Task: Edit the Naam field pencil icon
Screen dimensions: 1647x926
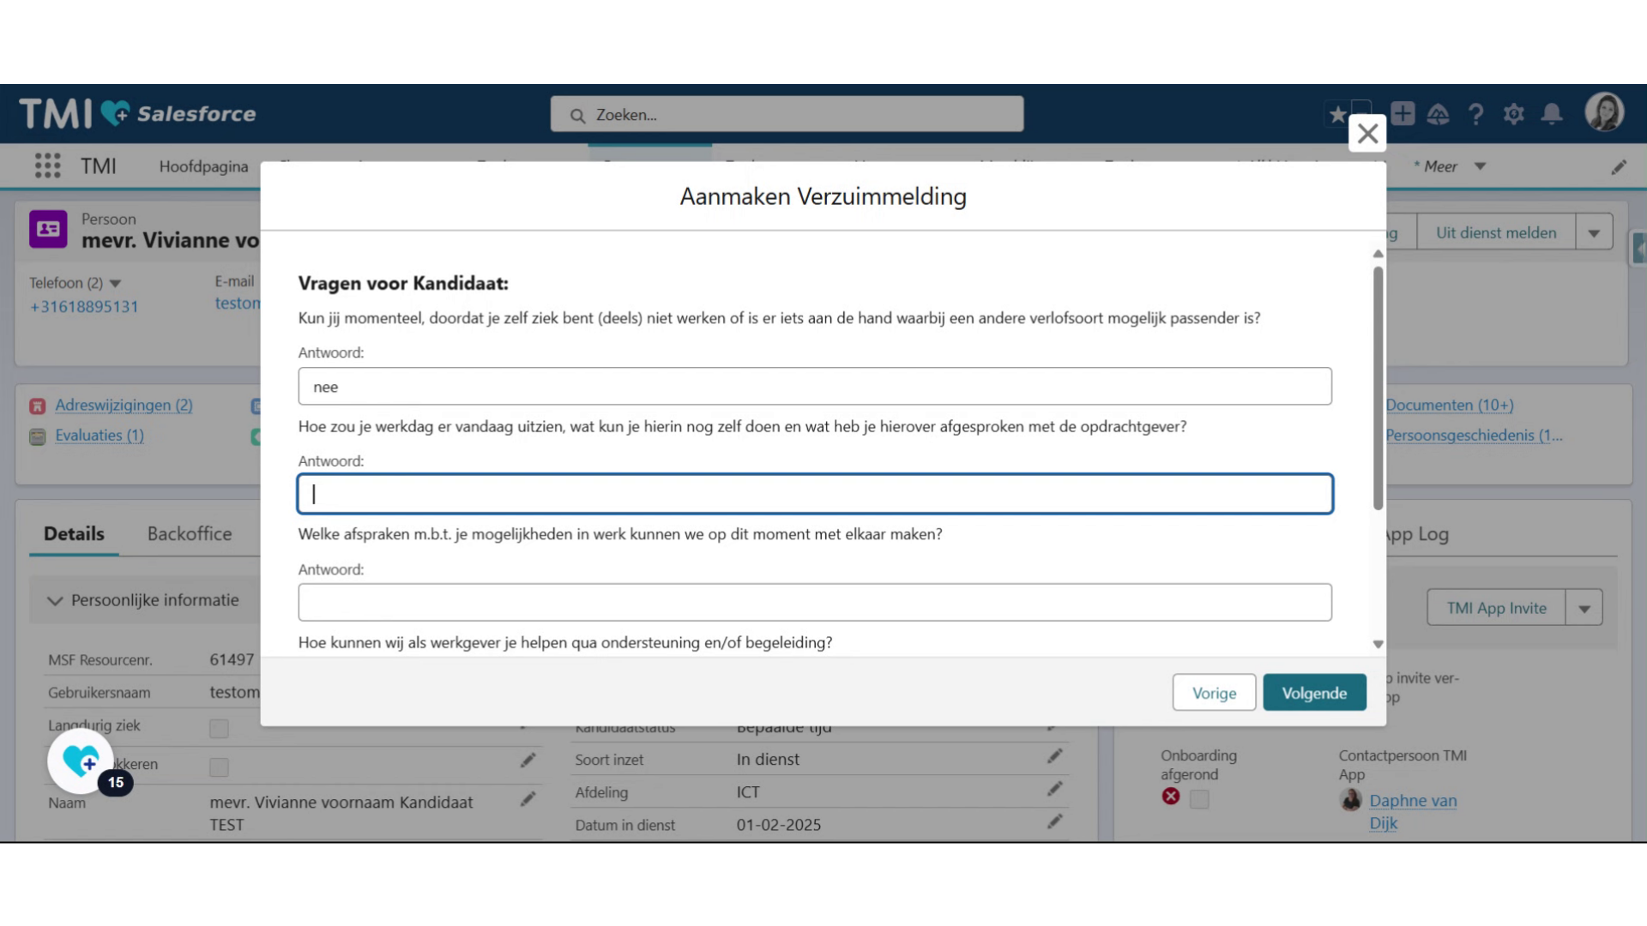Action: pyautogui.click(x=528, y=799)
